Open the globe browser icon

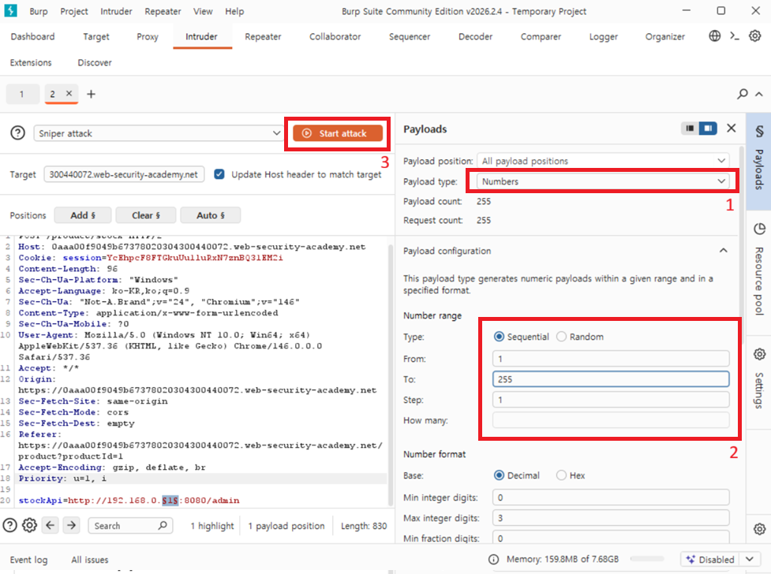coord(714,36)
